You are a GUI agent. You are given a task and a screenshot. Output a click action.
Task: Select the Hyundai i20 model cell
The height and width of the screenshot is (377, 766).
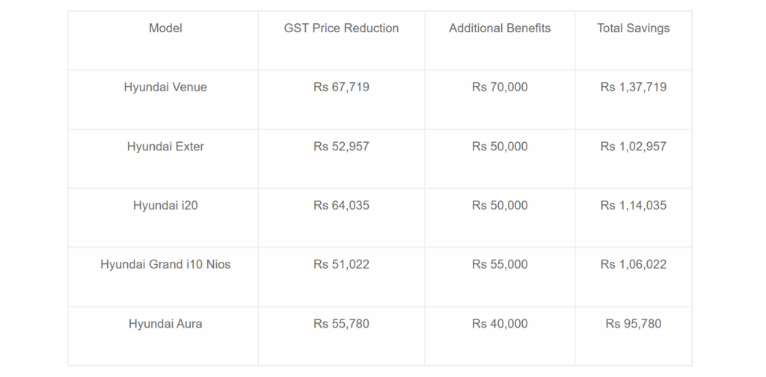click(x=165, y=206)
